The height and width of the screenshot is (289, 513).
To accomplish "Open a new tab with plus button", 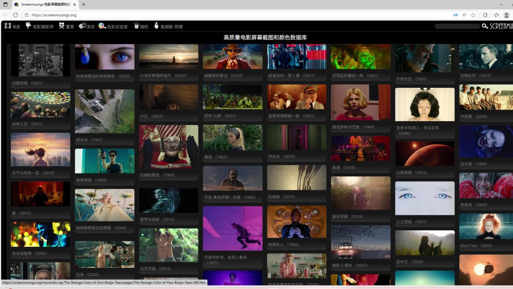I will 83,4.
